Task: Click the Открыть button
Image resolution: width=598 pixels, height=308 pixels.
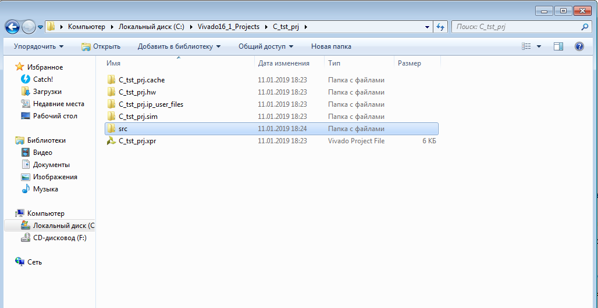Action: [x=101, y=46]
